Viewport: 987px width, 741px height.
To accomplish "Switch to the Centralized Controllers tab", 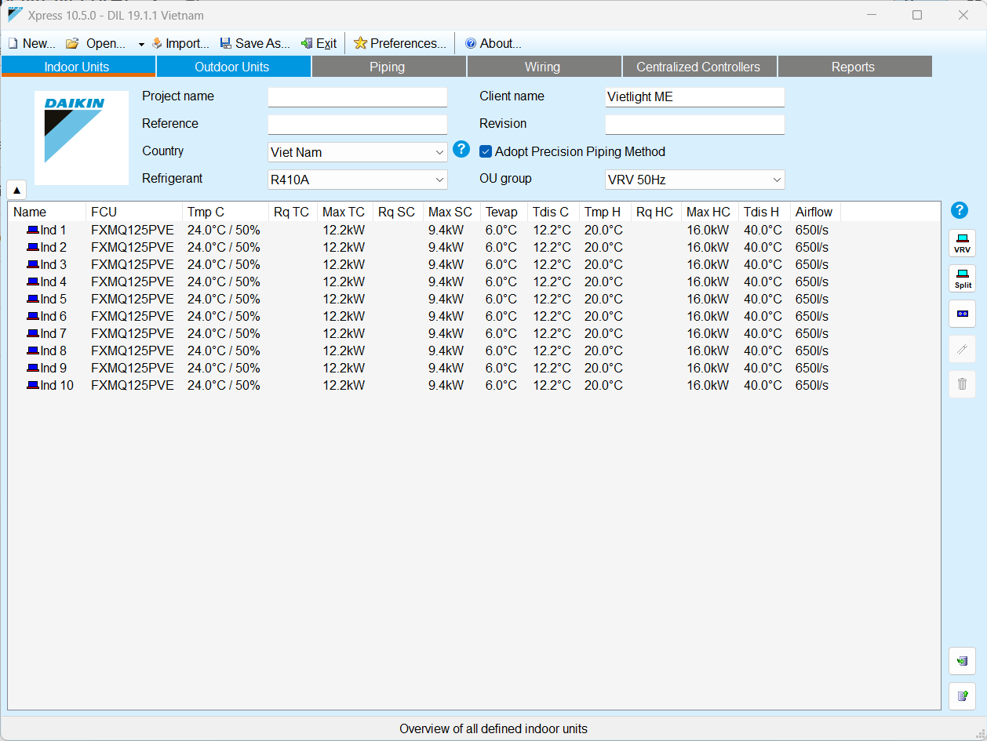I will 698,67.
